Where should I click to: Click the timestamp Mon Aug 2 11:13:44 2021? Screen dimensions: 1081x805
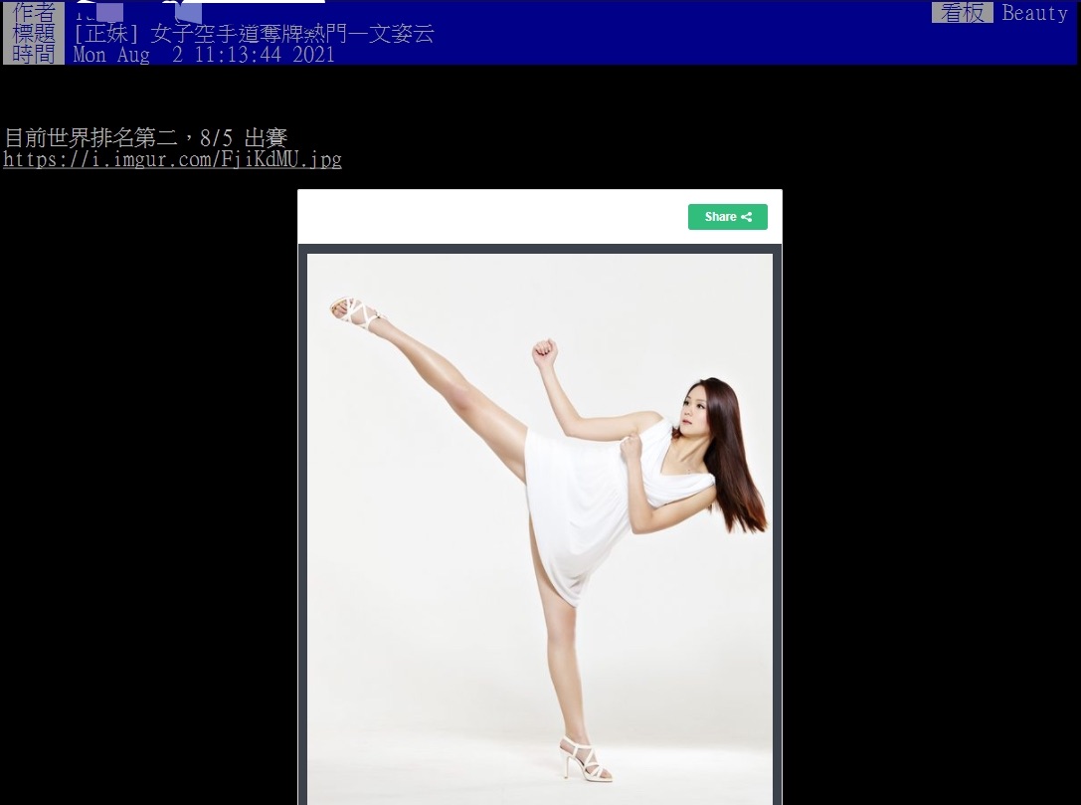point(204,55)
